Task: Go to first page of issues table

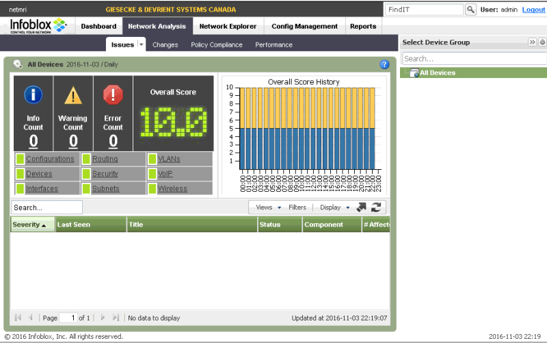Action: click(18, 318)
